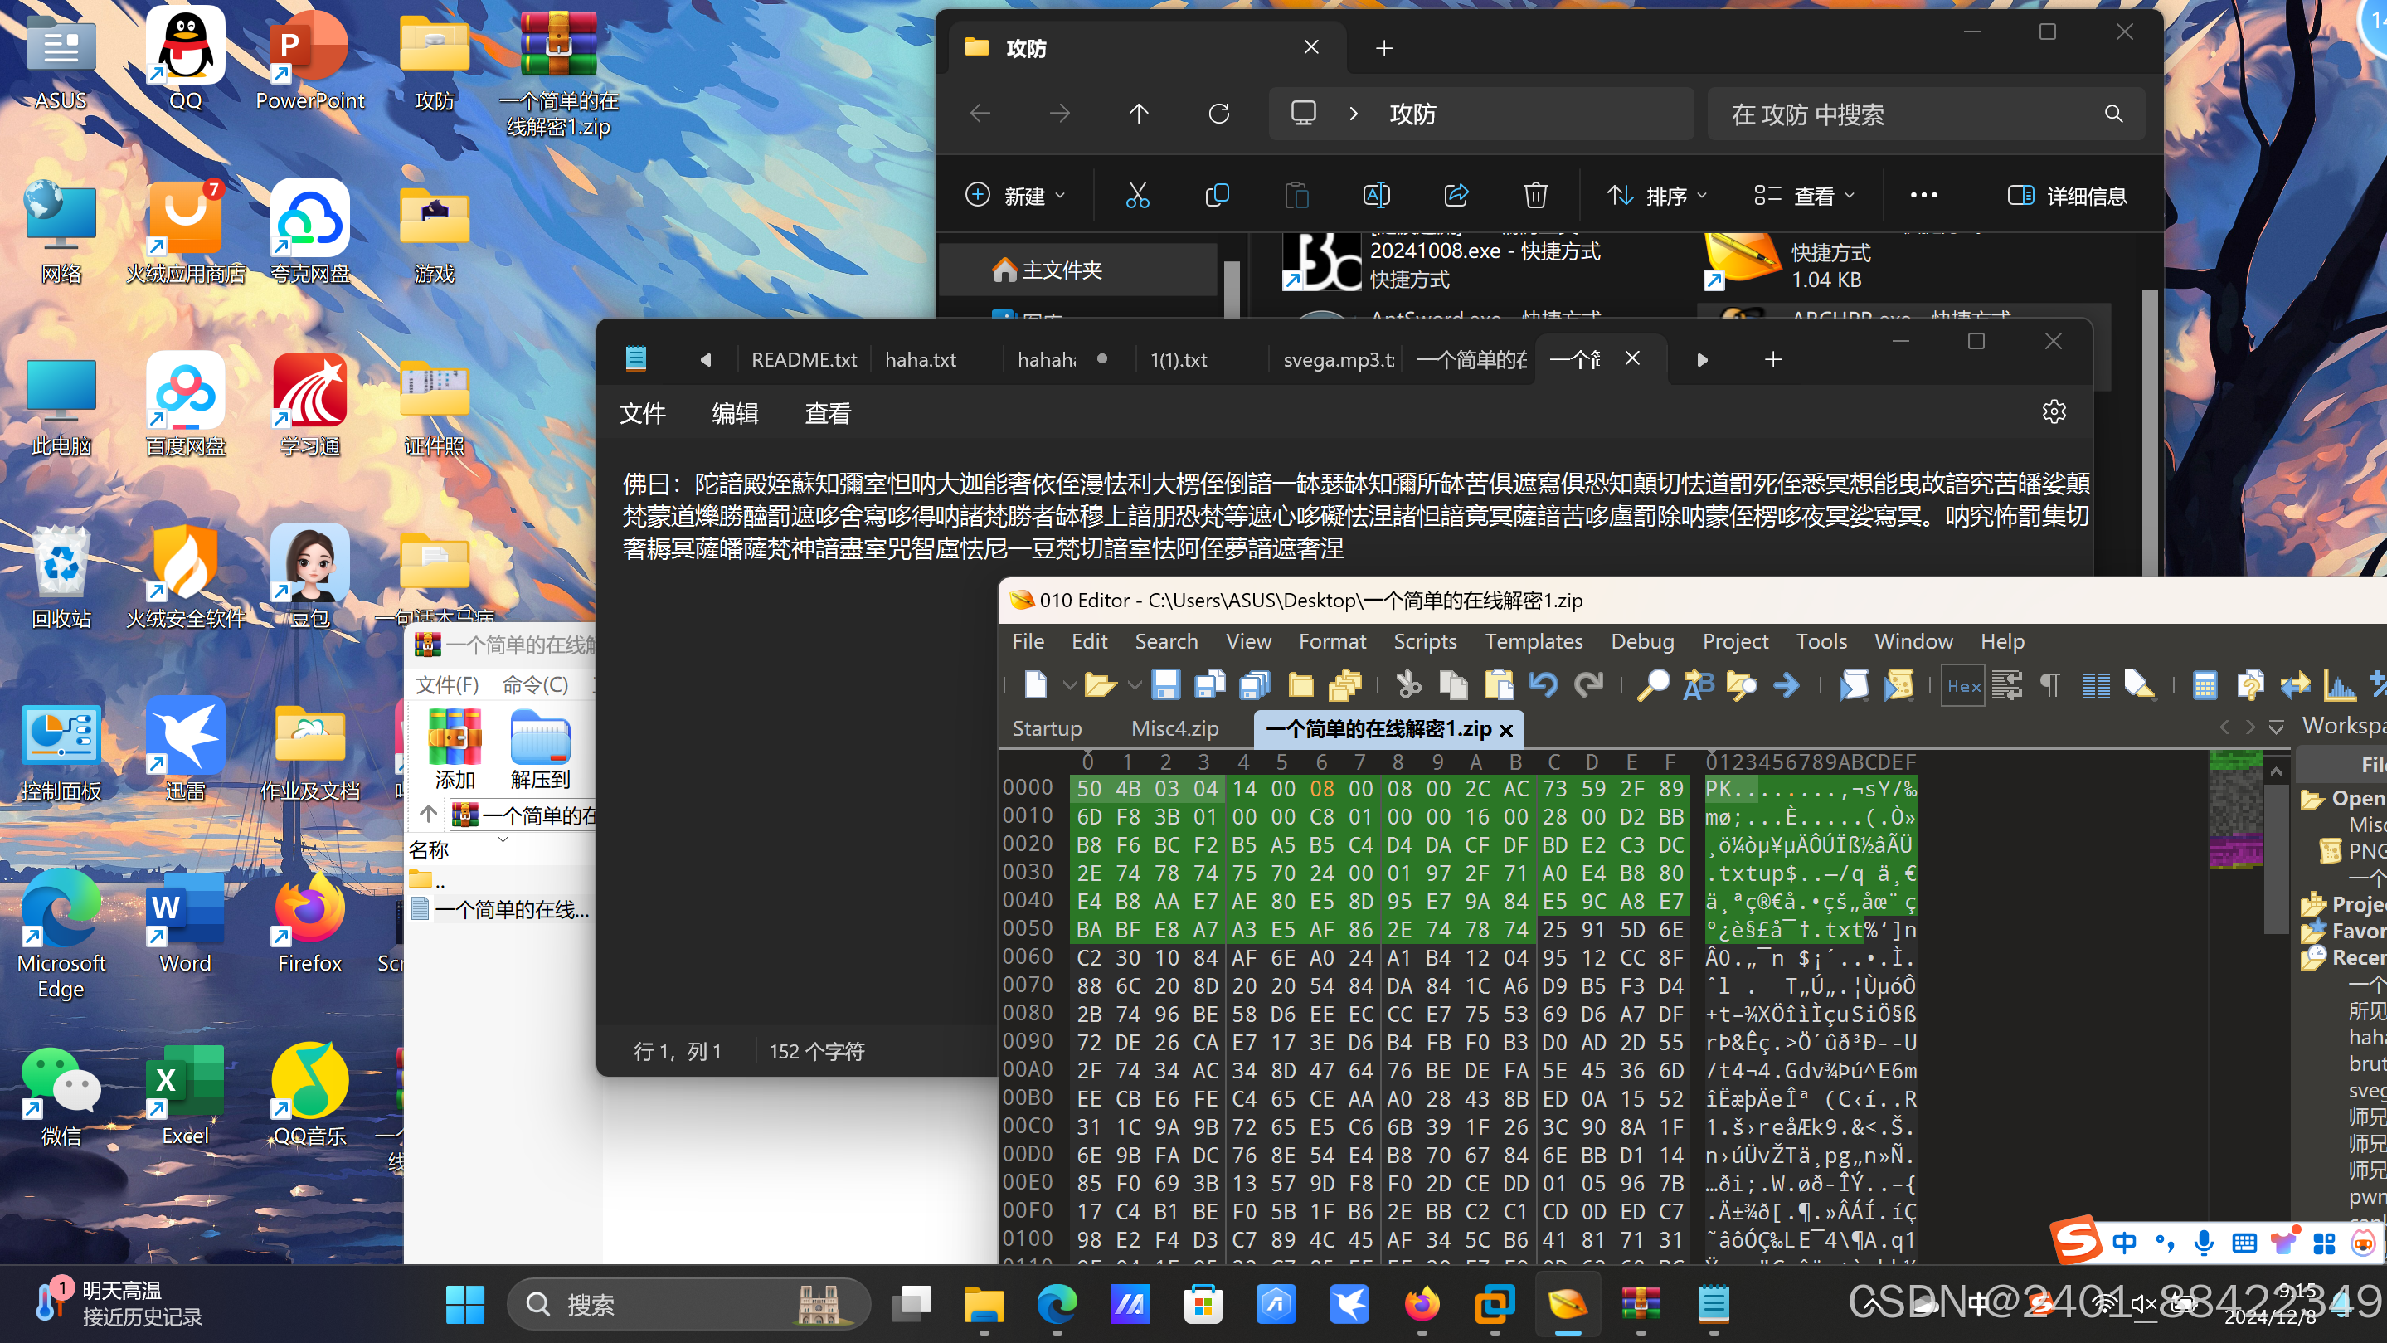2387x1343 pixels.
Task: Toggle the highlighter marker tool
Action: (x=2140, y=685)
